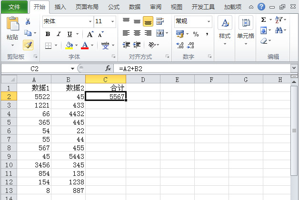Click the blue Help question mark
Image resolution: width=299 pixels, height=200 pixels.
point(261,7)
